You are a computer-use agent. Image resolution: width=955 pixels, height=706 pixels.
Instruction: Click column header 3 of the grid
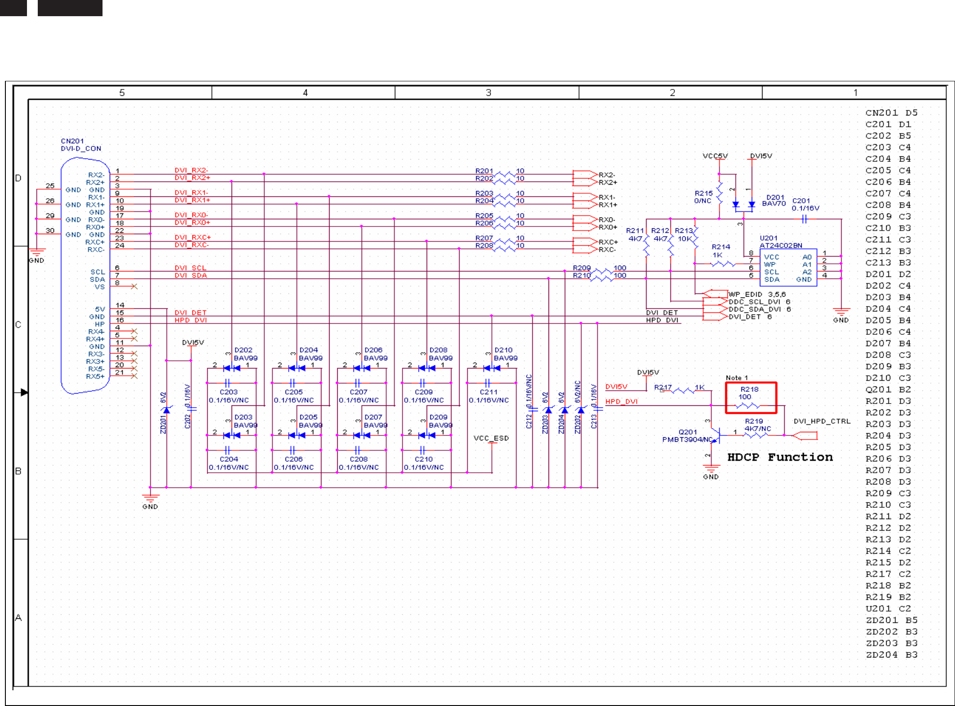[x=488, y=93]
